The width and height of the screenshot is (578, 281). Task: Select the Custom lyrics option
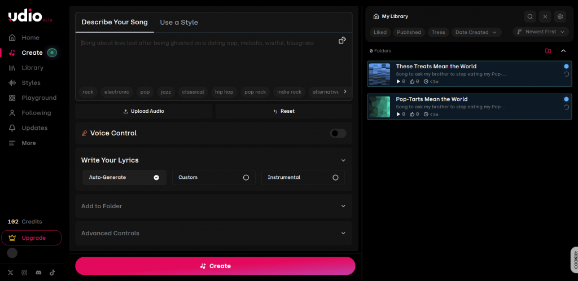click(214, 178)
